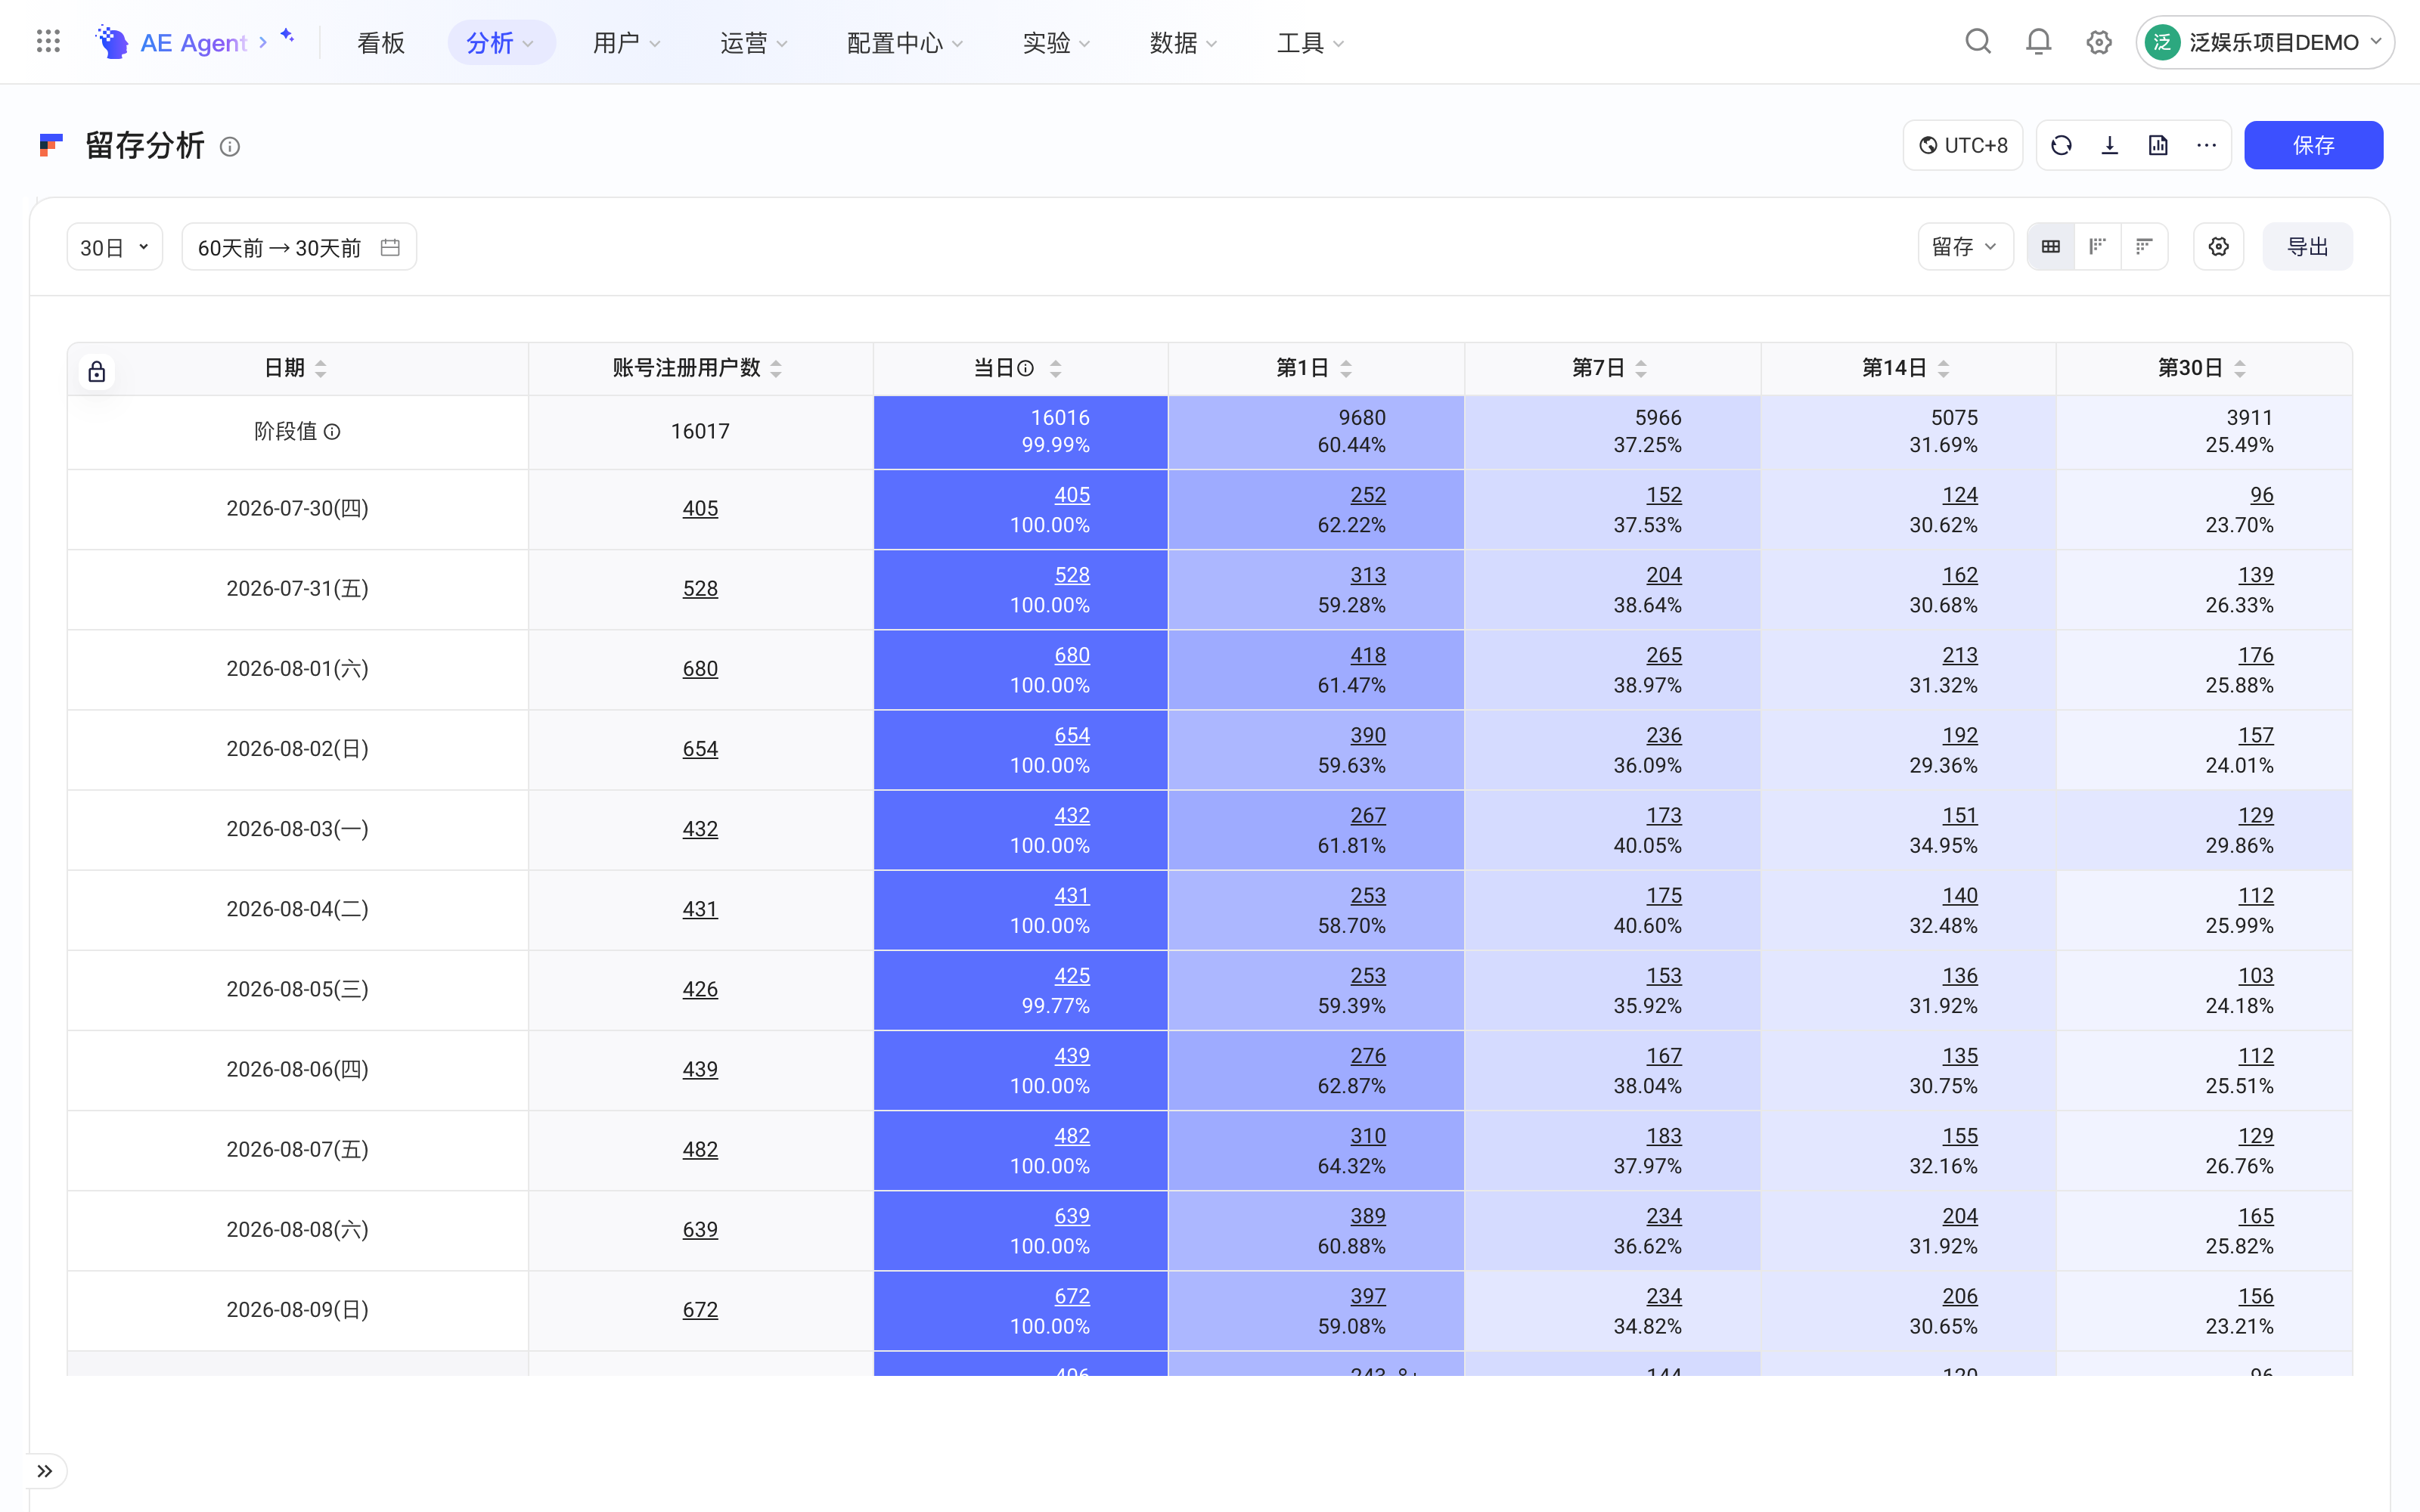Open the 看板 tab
The height and width of the screenshot is (1512, 2420).
(x=381, y=42)
